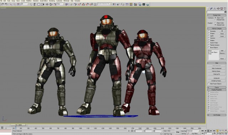Toggle the Angle Snap icon
Viewport: 228px width, 135px height.
[83, 4]
